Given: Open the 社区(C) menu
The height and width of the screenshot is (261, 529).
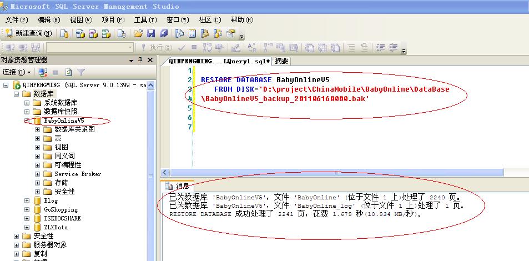Looking at the screenshot, I should tap(210, 20).
